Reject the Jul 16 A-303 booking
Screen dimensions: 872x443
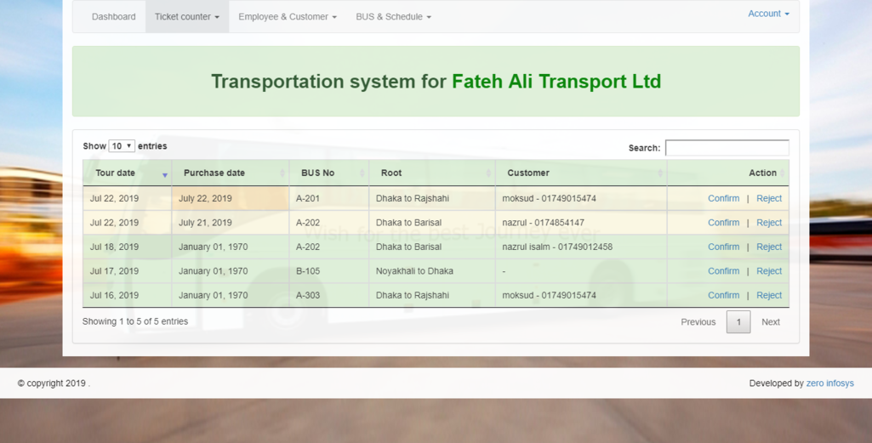pyautogui.click(x=769, y=295)
